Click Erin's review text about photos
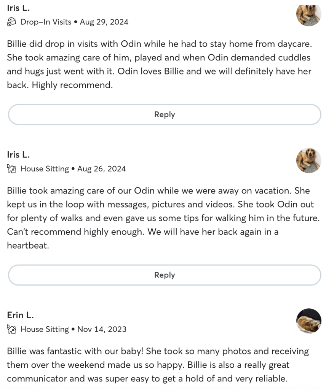The height and width of the screenshot is (389, 326). (x=158, y=365)
